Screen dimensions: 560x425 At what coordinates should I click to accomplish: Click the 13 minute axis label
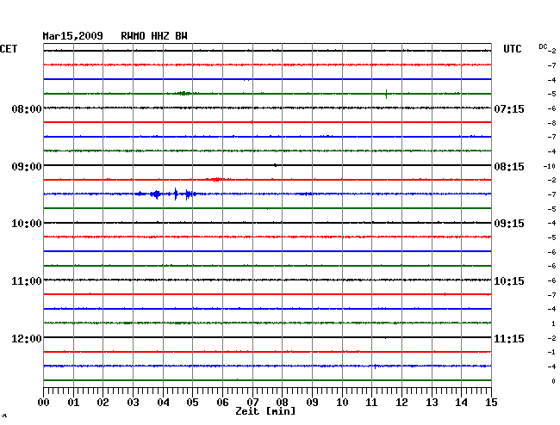[432, 403]
